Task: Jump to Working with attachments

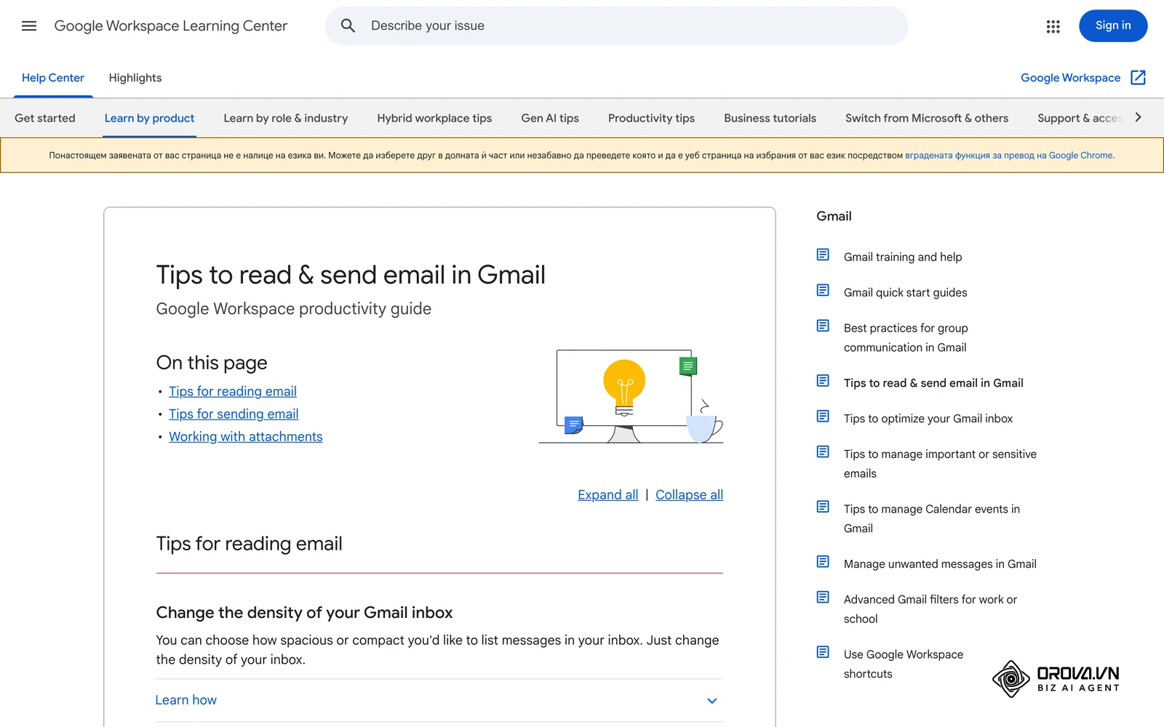Action: (246, 436)
